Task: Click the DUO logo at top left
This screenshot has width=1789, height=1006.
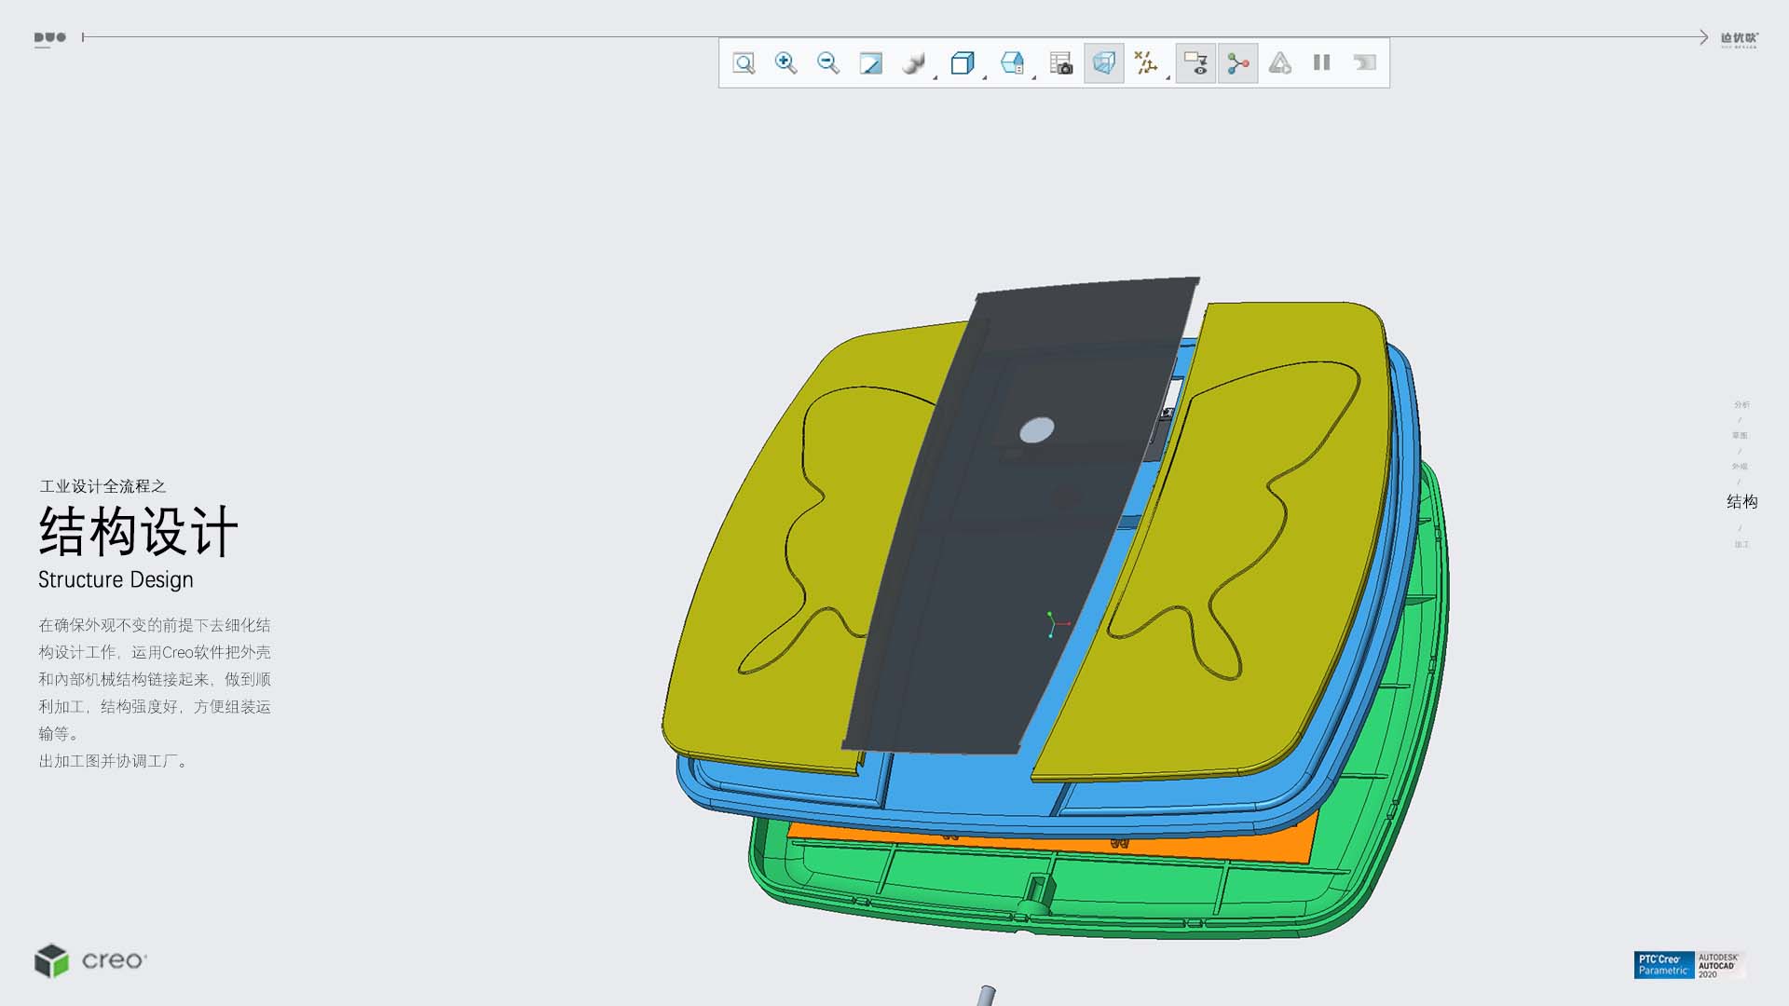Action: (49, 38)
